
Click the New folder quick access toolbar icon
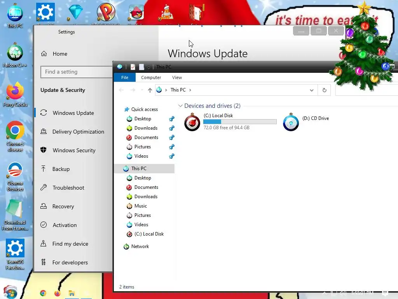(x=141, y=67)
